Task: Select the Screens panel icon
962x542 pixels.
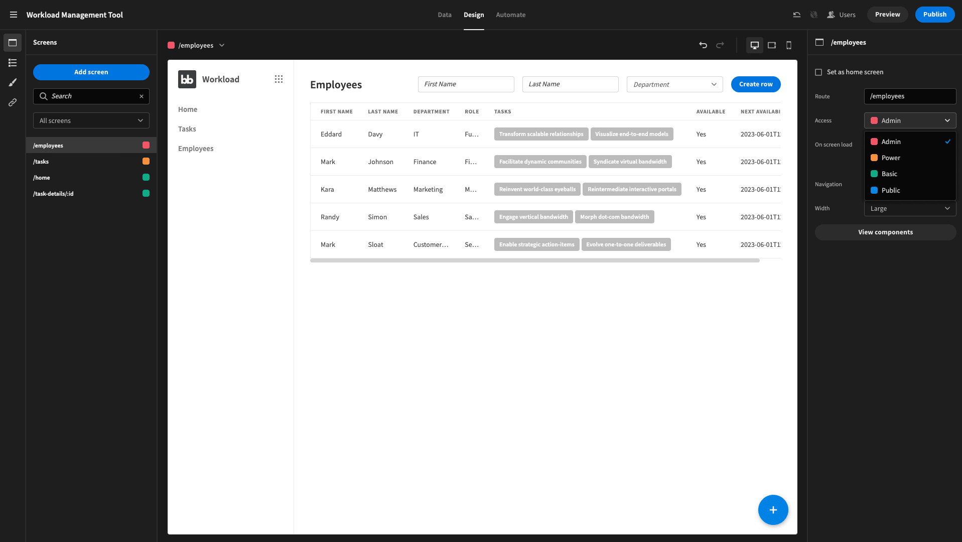Action: pos(13,43)
